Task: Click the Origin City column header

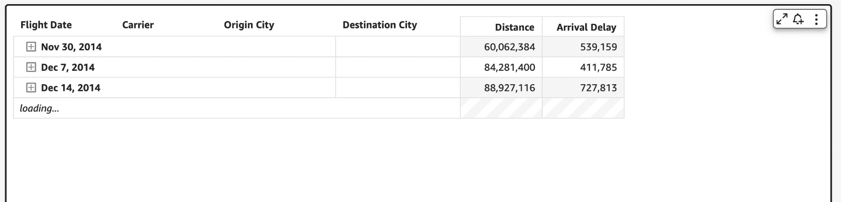Action: (x=249, y=25)
